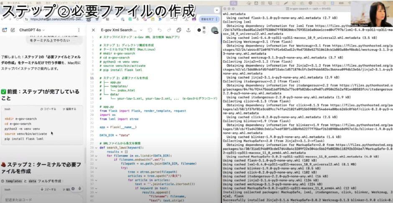
Task: Start a new chat with pencil icon
Action: point(13,30)
